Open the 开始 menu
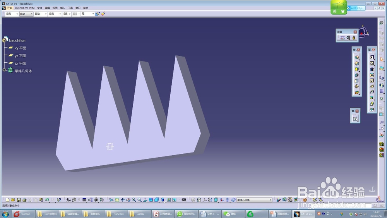The height and width of the screenshot is (218, 387). (10, 8)
